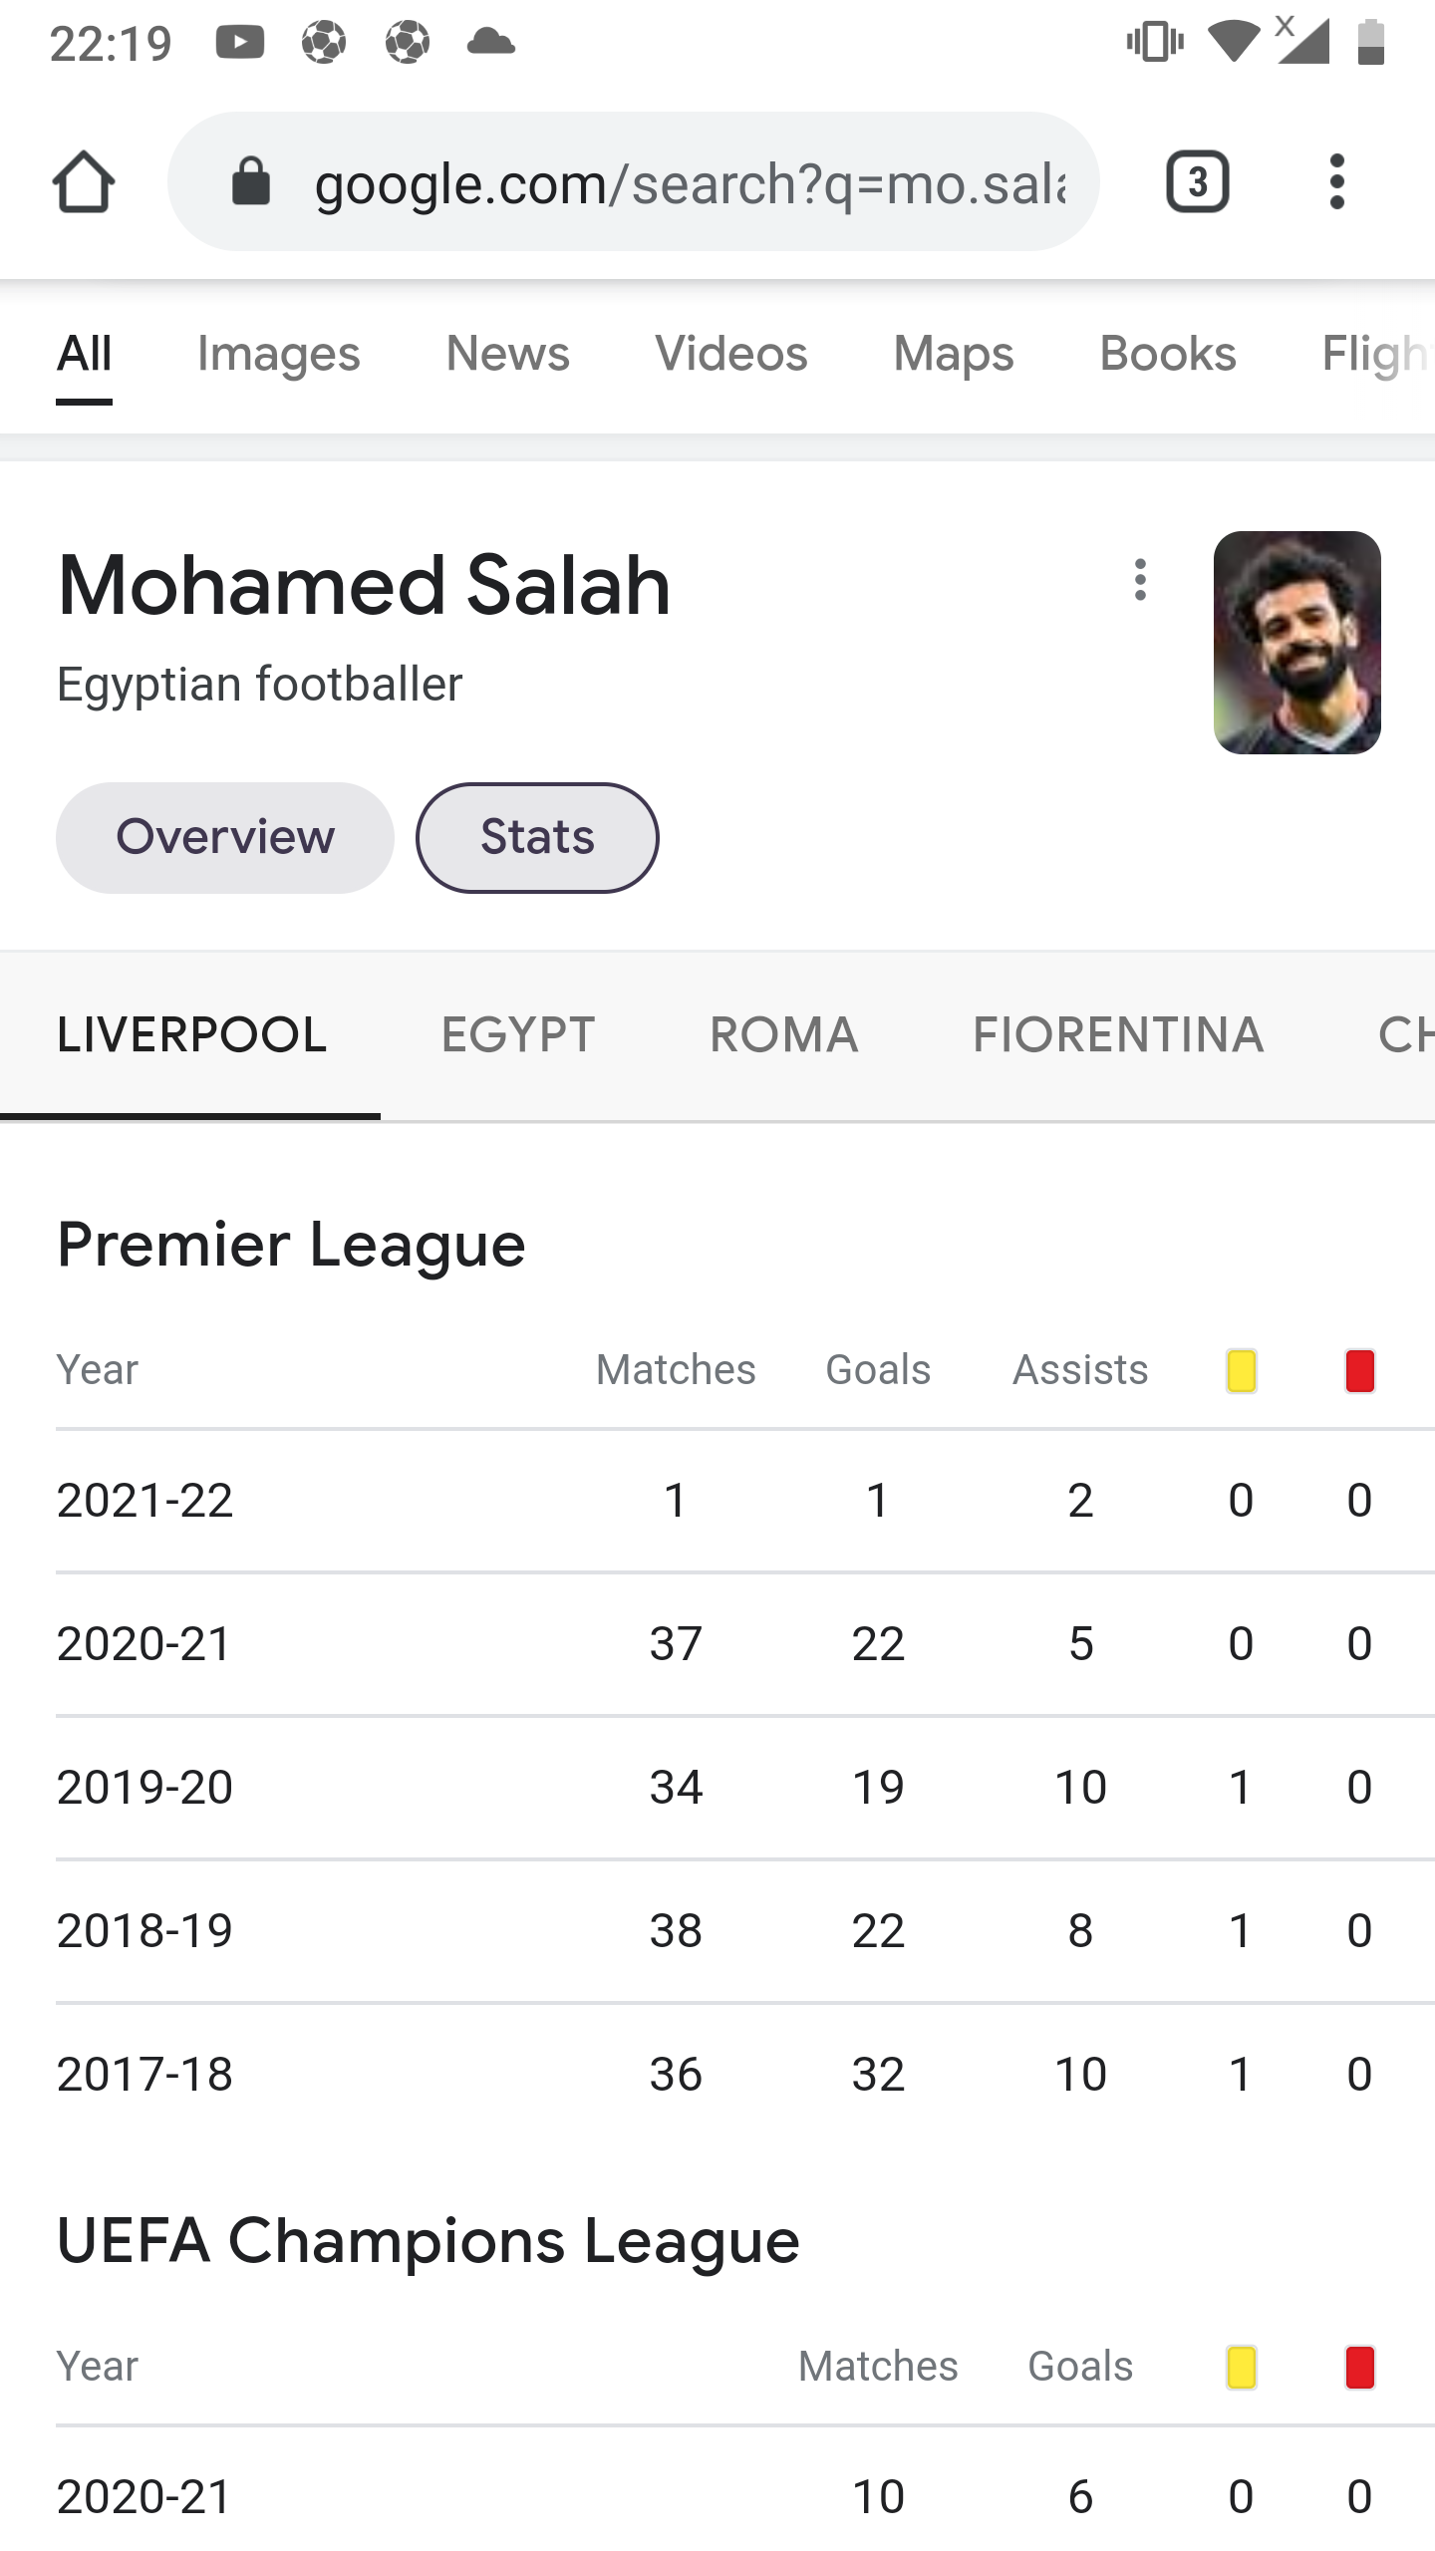Tap the browser home icon

coord(84,182)
